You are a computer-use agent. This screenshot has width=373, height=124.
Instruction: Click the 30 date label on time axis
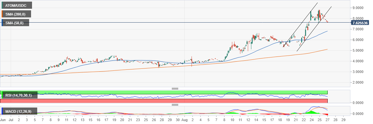[177, 120]
